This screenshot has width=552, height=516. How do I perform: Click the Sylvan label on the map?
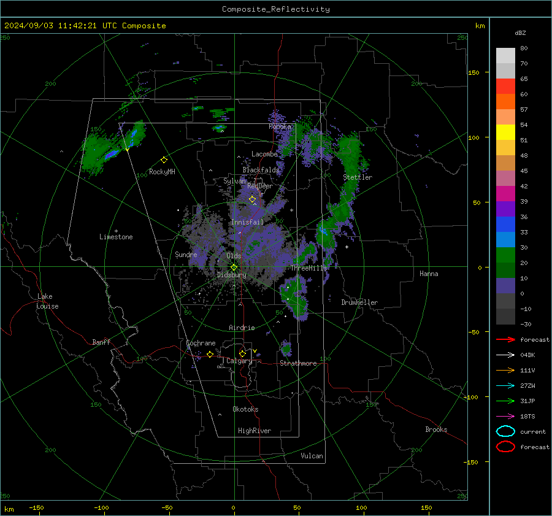tap(234, 181)
